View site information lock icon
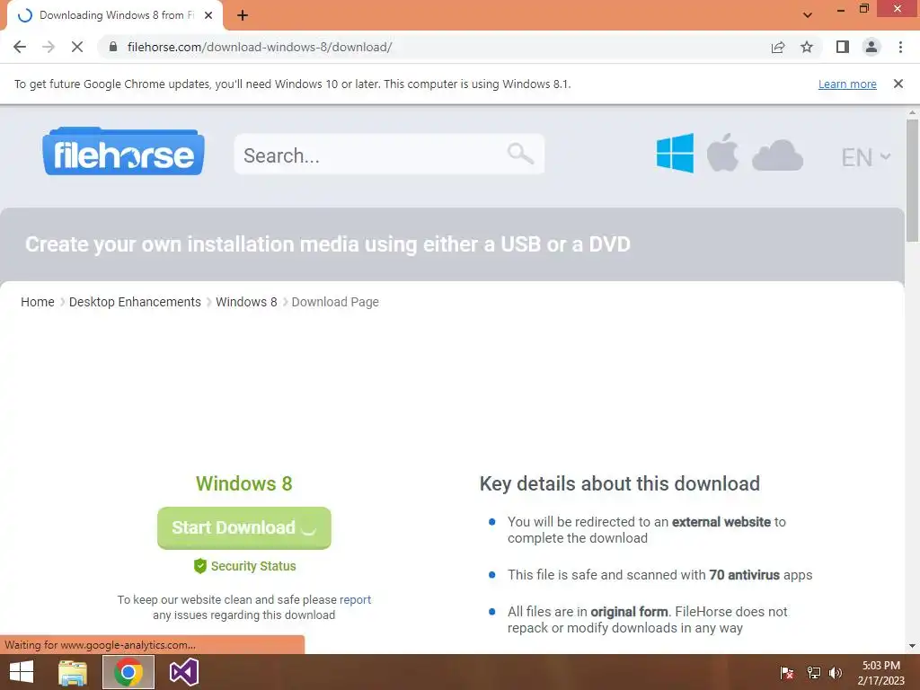Viewport: 920px width, 690px height. click(113, 47)
